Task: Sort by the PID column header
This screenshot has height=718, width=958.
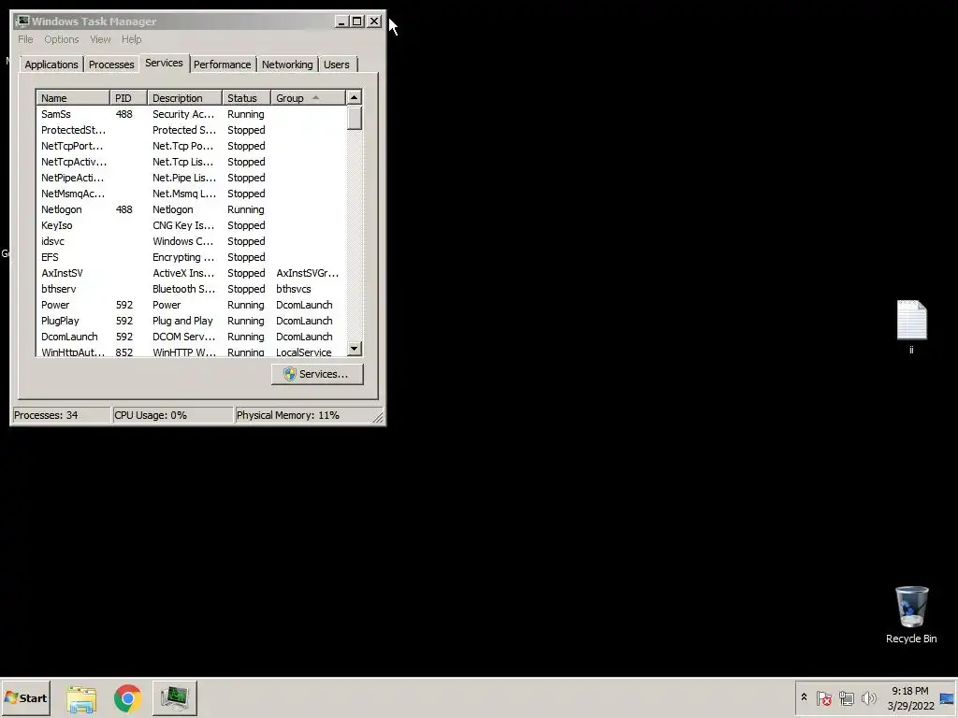Action: click(128, 97)
